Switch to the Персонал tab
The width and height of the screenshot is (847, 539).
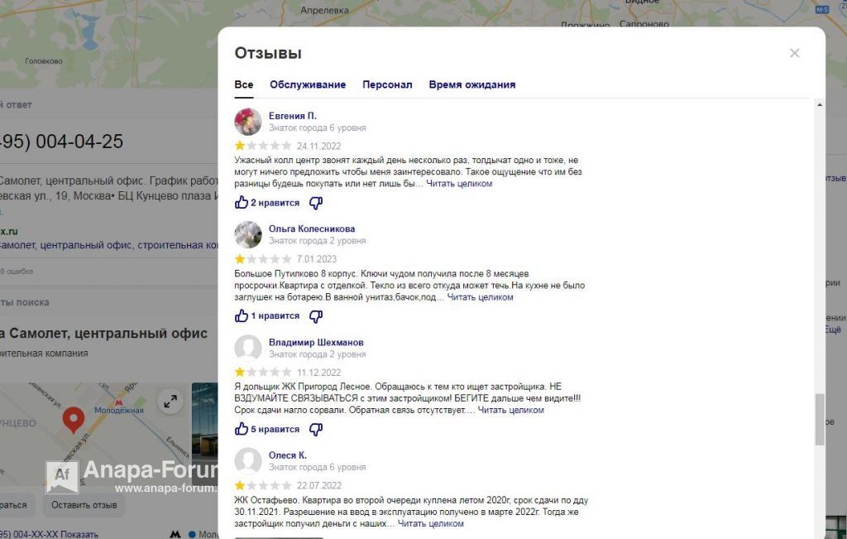[387, 84]
